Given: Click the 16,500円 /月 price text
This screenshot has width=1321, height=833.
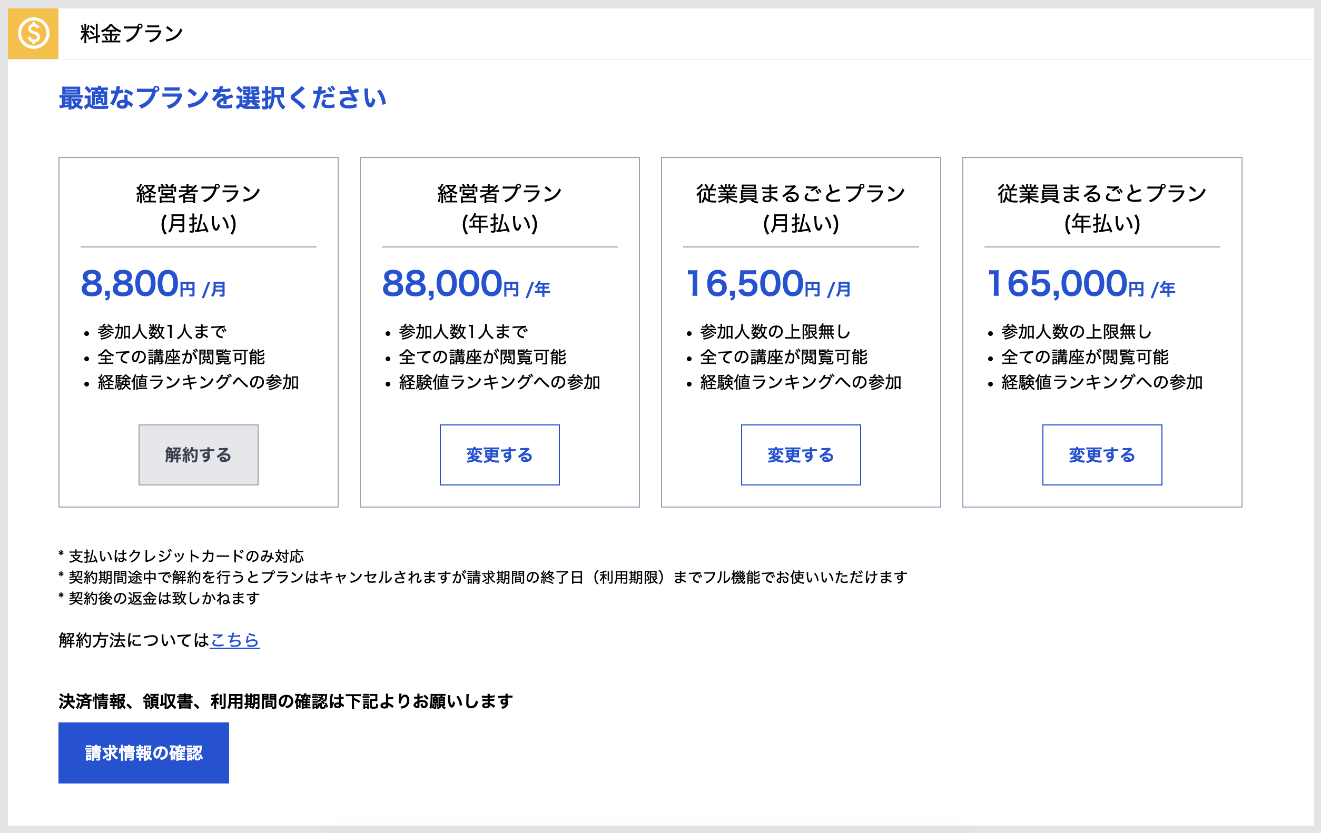Looking at the screenshot, I should [x=768, y=284].
